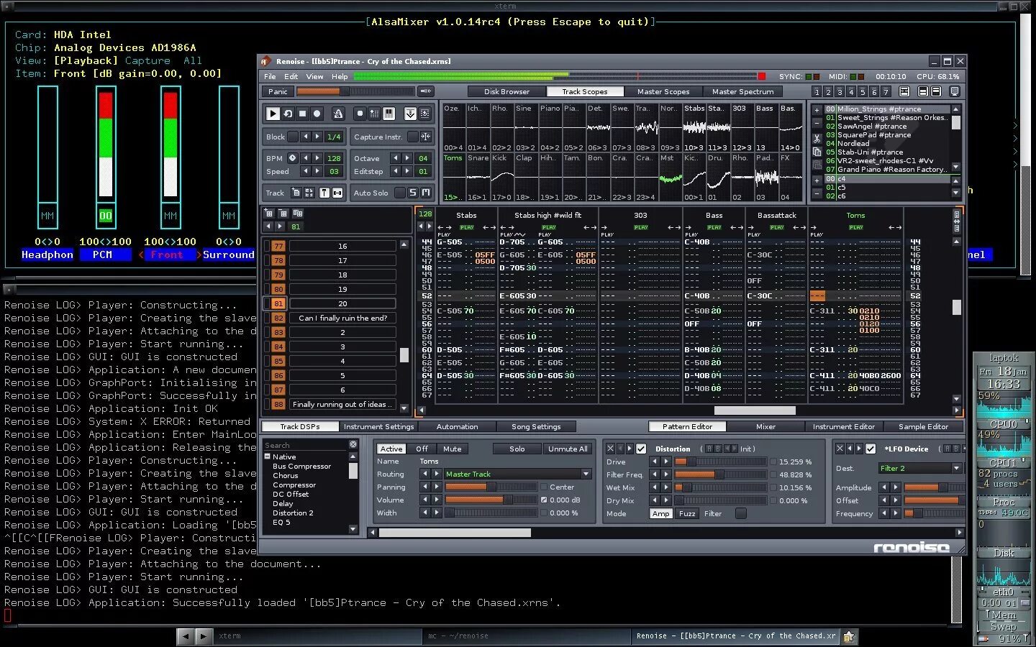
Task: Toggle the Panning Center checkbox
Action: pyautogui.click(x=544, y=487)
